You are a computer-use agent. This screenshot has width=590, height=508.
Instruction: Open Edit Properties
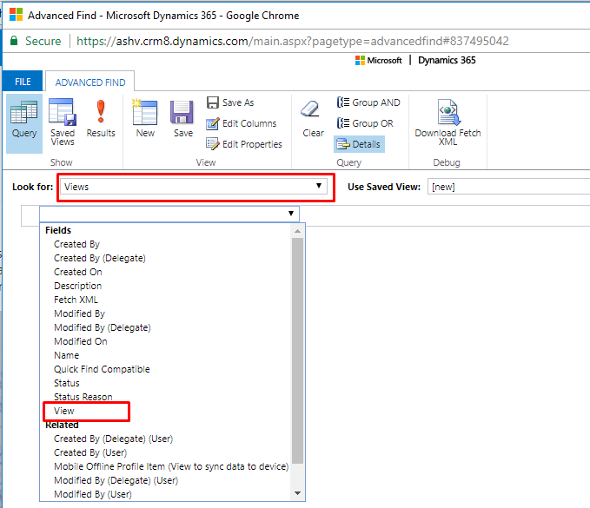point(244,144)
